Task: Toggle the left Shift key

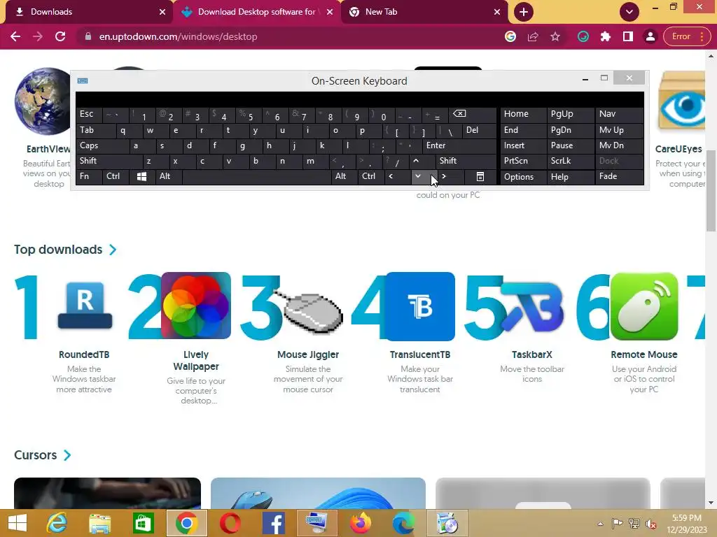Action: 109,161
